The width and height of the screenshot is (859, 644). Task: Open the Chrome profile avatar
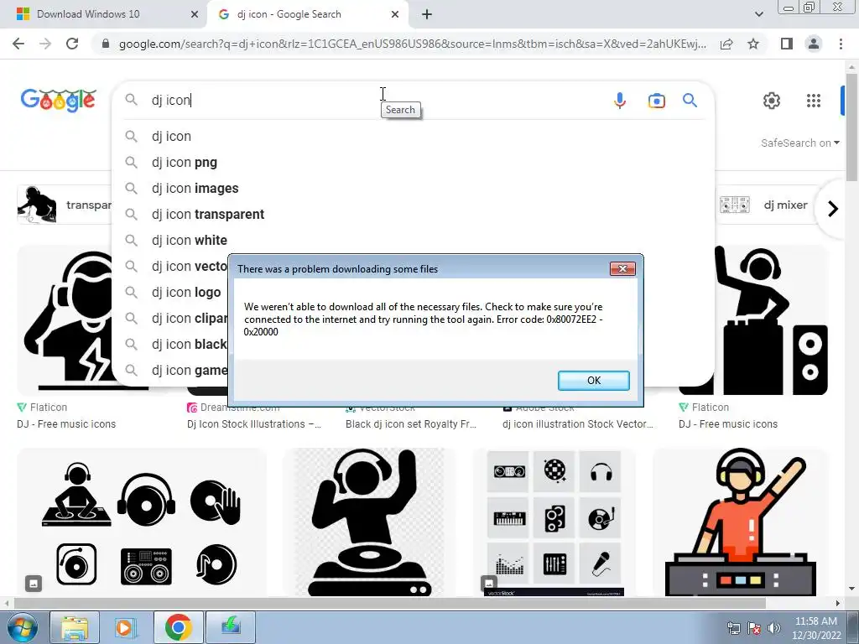point(814,44)
